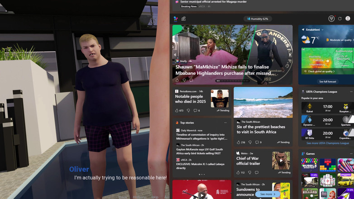Open Moderate air quality details
This screenshot has height=199, width=354.
click(x=340, y=40)
